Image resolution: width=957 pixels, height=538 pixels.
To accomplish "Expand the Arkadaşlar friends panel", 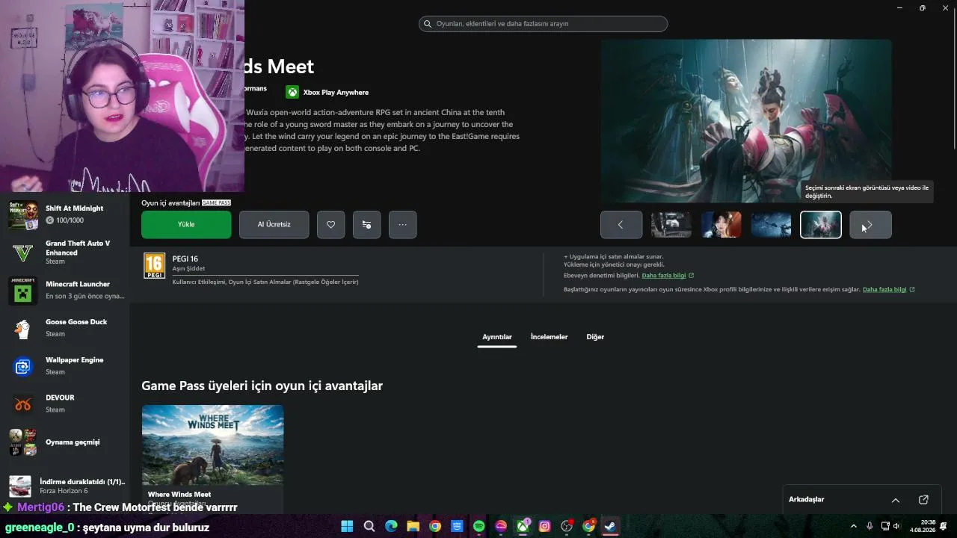I will pyautogui.click(x=896, y=499).
